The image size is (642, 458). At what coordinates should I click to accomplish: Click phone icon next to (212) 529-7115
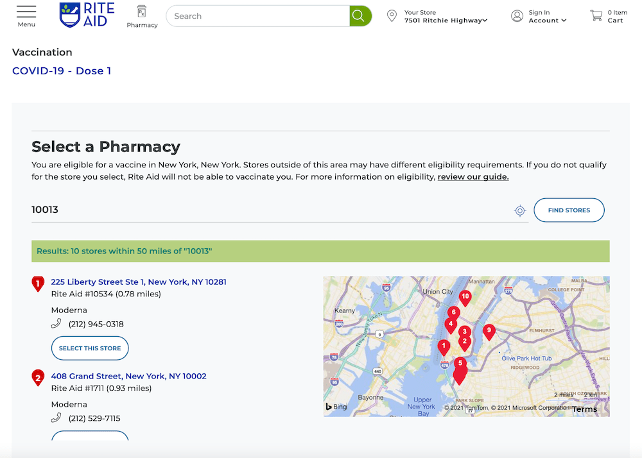tap(56, 418)
